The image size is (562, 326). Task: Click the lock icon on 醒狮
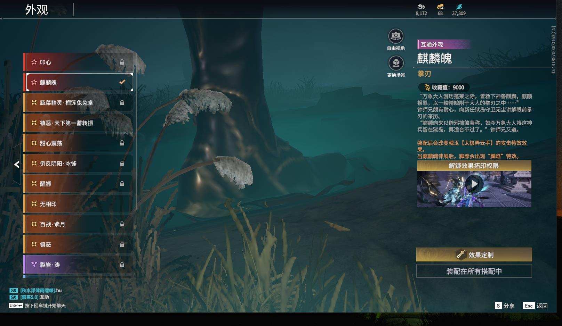pos(122,184)
